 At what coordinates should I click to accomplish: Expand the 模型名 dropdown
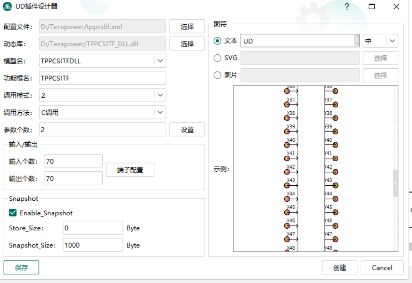(x=160, y=61)
